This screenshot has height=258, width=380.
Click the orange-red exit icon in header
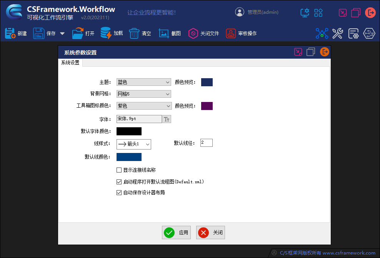pyautogui.click(x=370, y=13)
